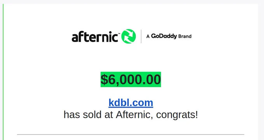Click the word 'Afternic' in the sold message

coord(135,115)
